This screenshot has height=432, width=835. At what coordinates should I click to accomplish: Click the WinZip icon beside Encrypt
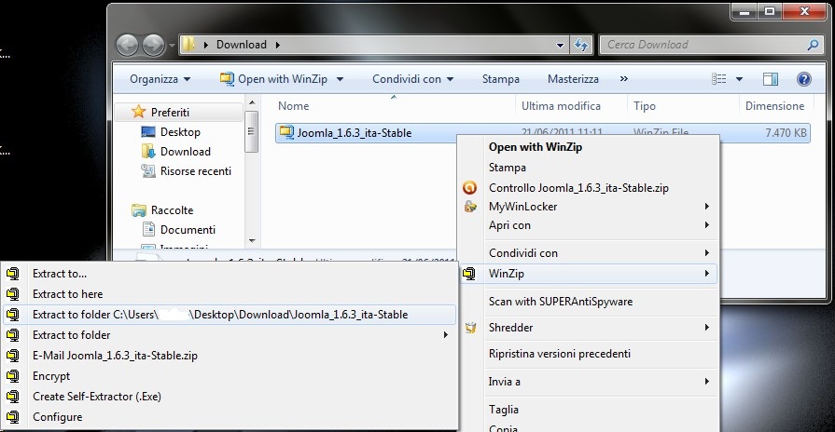coord(13,376)
